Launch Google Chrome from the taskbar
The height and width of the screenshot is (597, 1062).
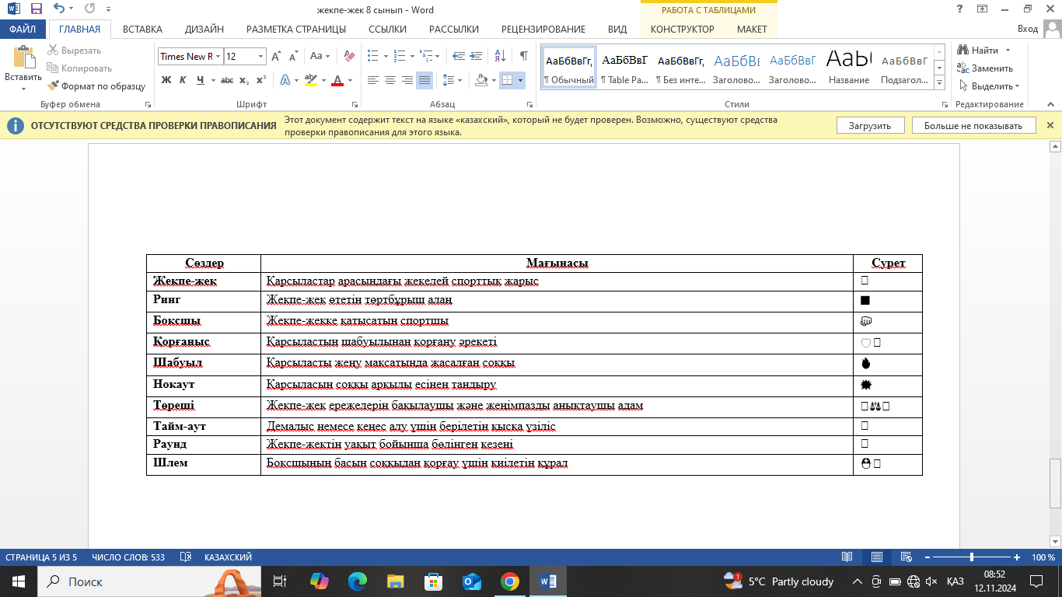coord(509,581)
